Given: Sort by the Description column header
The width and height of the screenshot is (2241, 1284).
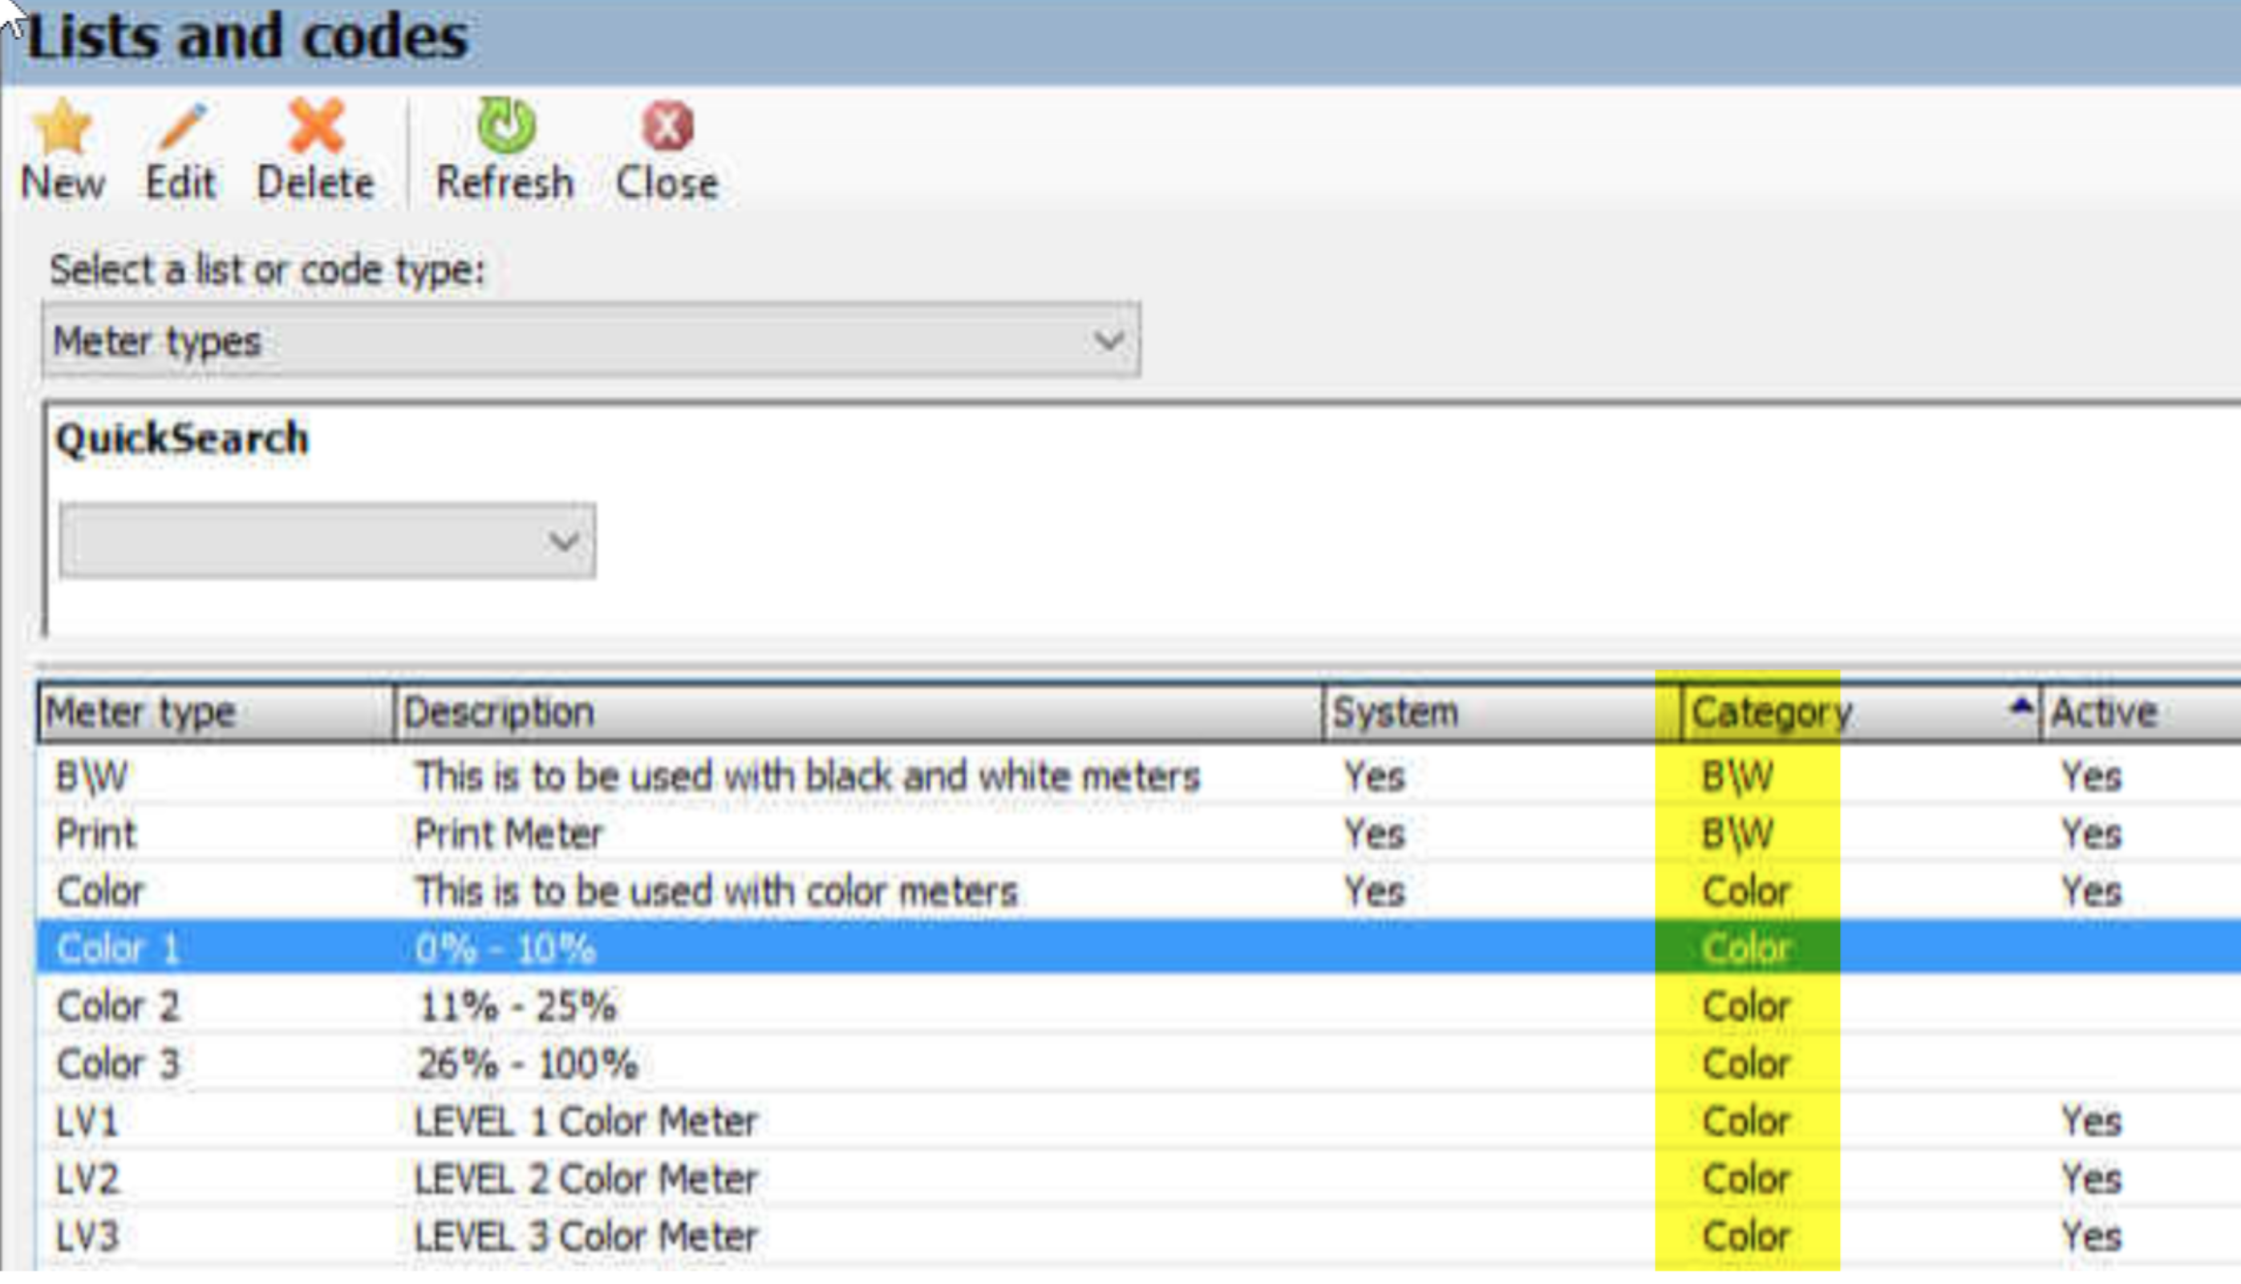Looking at the screenshot, I should coord(859,711).
